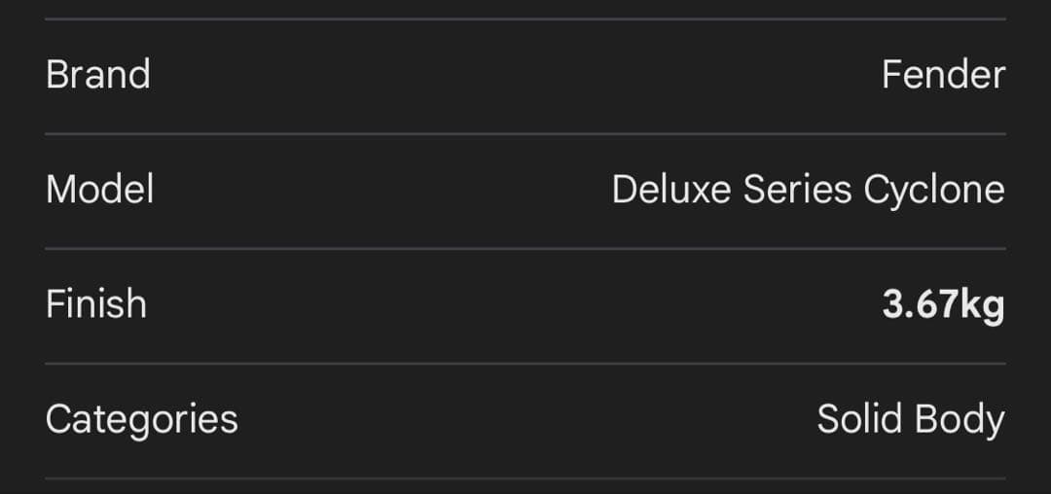Screen dimensions: 1051x494
Task: Click the word Body in the category value
Action: click(958, 419)
